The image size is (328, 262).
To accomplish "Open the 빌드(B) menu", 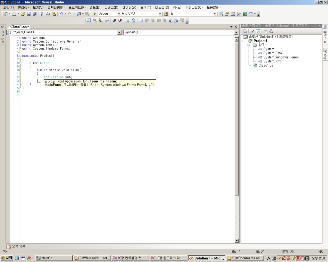I will (x=95, y=8).
